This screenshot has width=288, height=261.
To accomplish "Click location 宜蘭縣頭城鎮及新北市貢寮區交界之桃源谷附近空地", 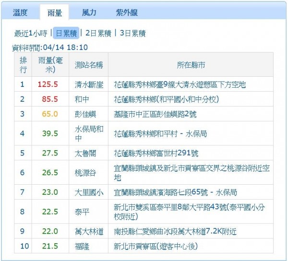I will 192,173.
